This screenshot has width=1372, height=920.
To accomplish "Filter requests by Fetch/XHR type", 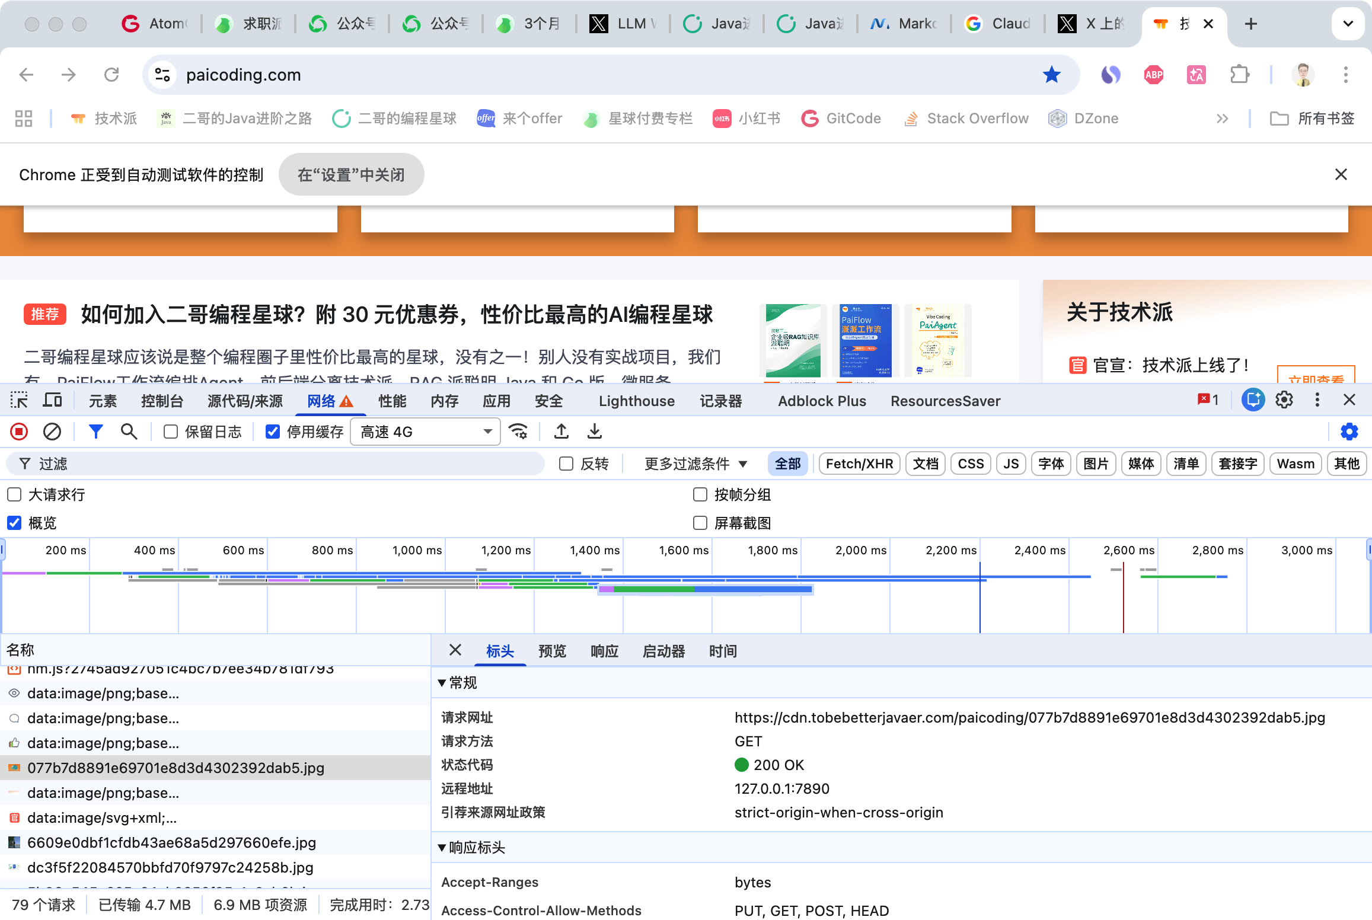I will pyautogui.click(x=859, y=464).
